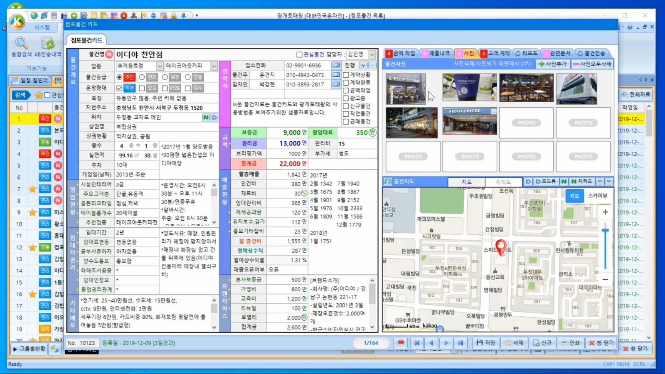This screenshot has height=374, width=665.
Task: Click SMS icon next to 업소전화 number
Action: (336, 65)
